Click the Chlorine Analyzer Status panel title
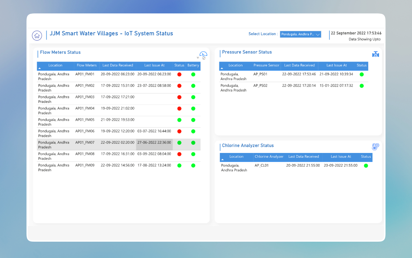 click(x=248, y=146)
